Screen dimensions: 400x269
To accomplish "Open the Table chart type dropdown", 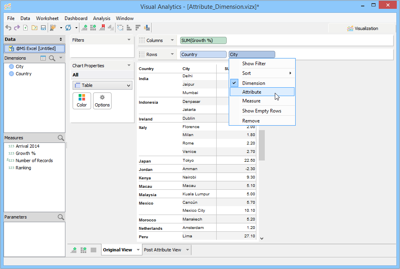I will coord(102,85).
